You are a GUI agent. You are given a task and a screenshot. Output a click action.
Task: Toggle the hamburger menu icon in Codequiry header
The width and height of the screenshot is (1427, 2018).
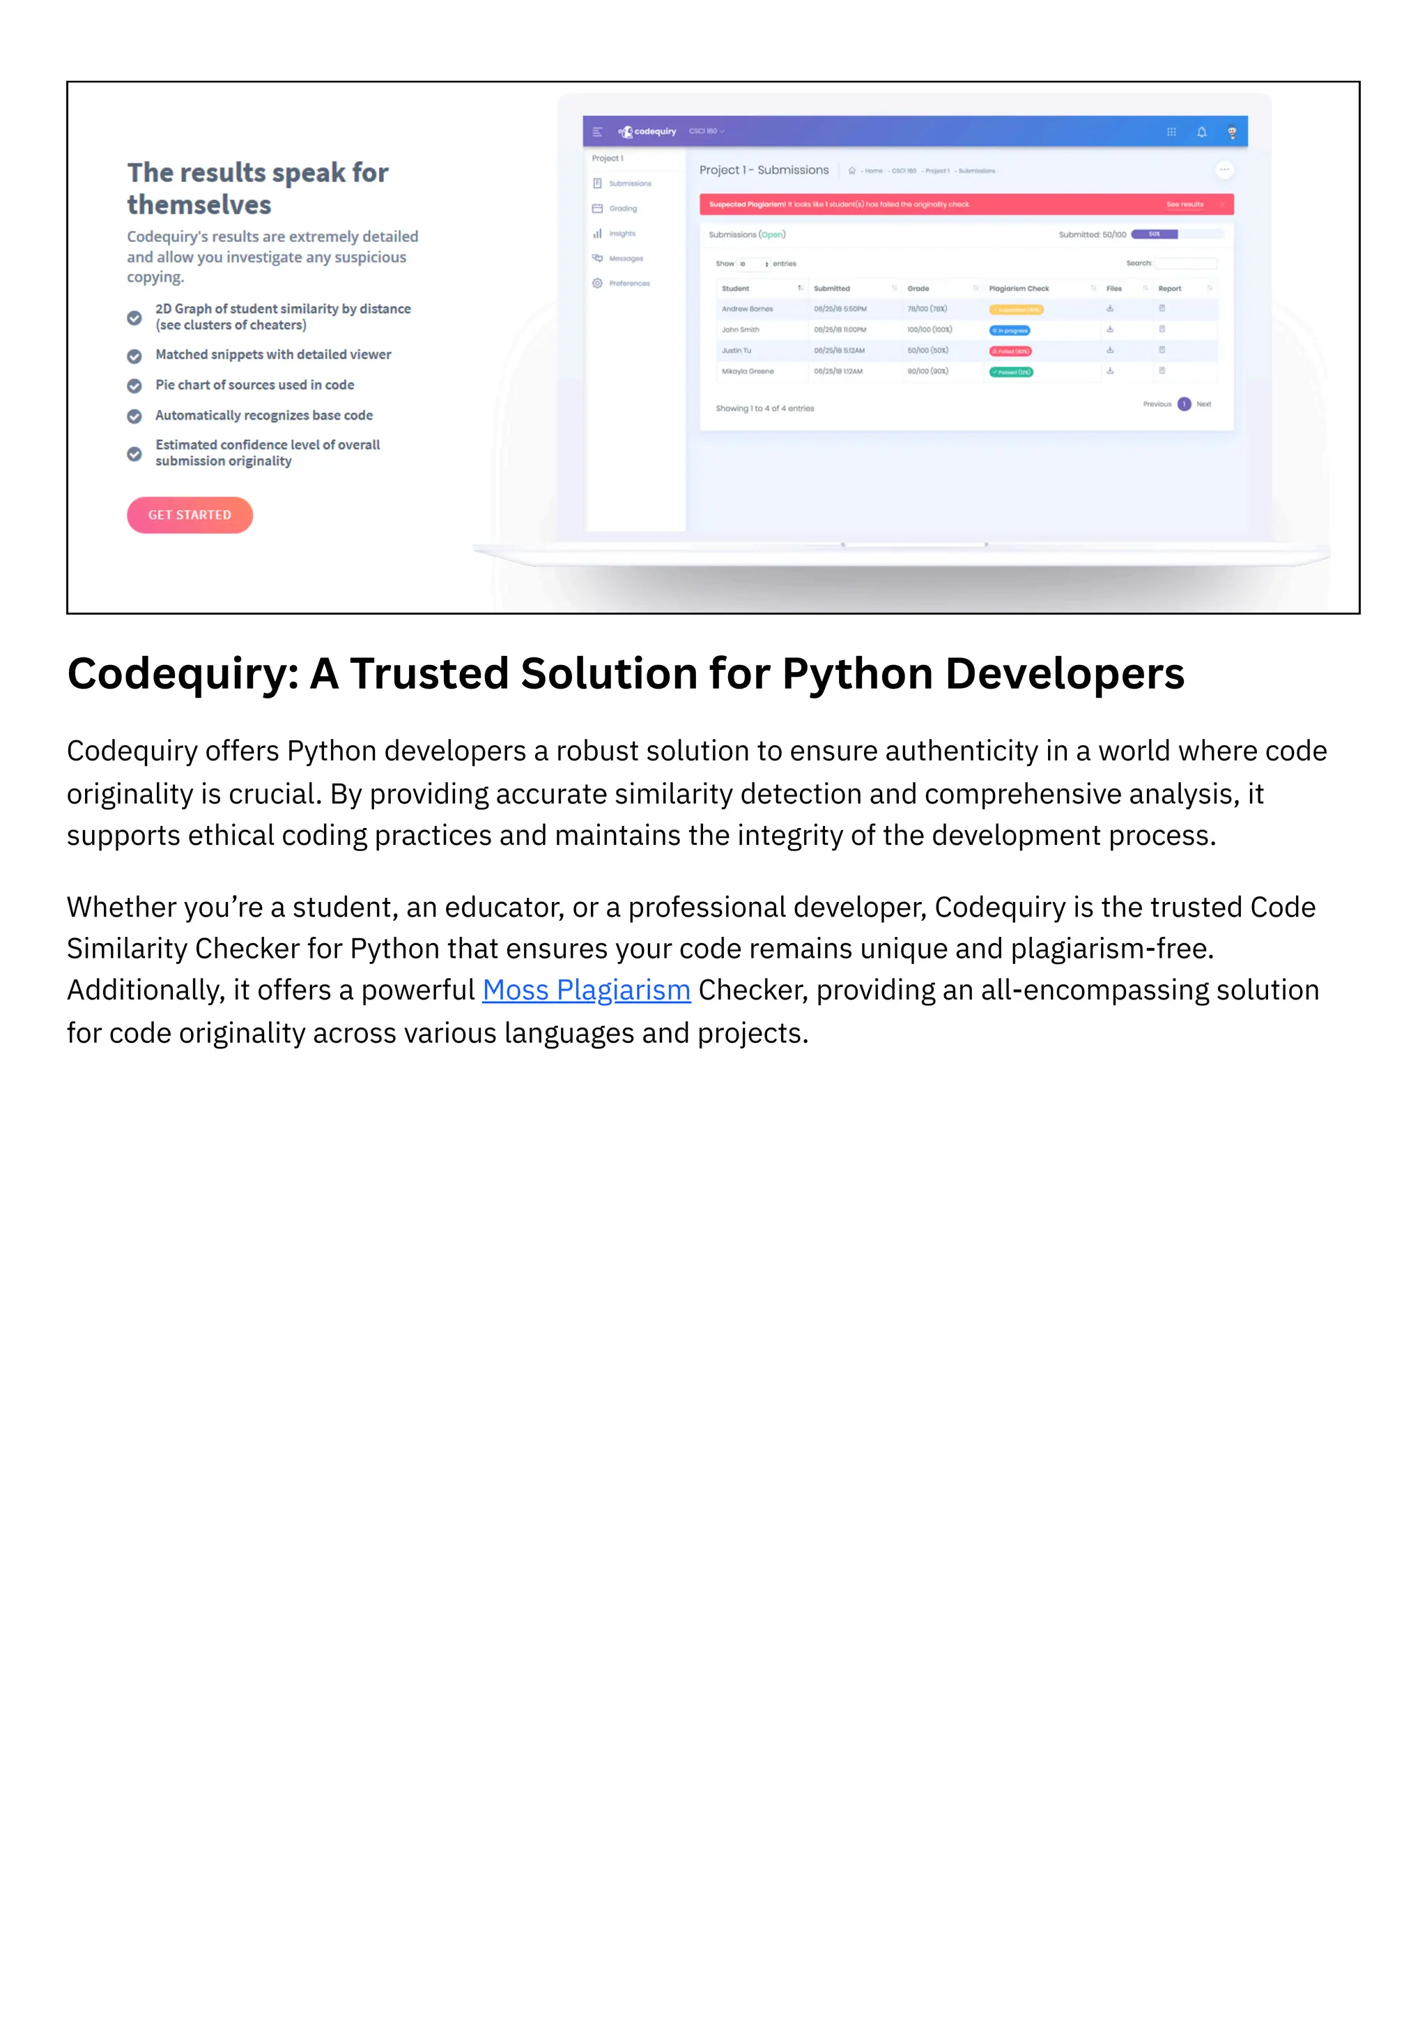tap(598, 132)
